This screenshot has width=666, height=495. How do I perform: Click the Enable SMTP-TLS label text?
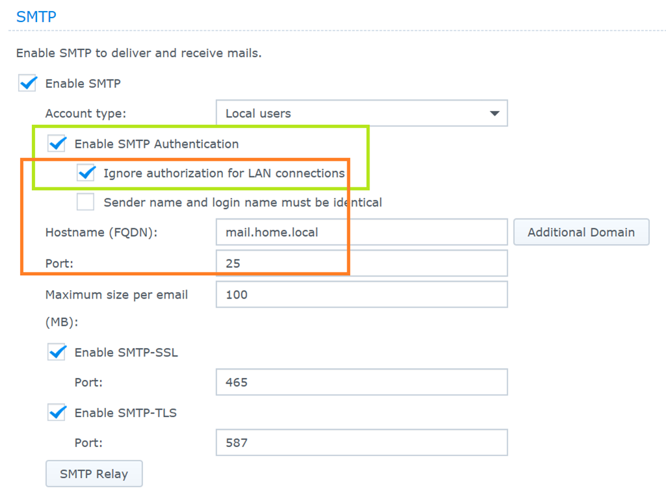click(126, 412)
